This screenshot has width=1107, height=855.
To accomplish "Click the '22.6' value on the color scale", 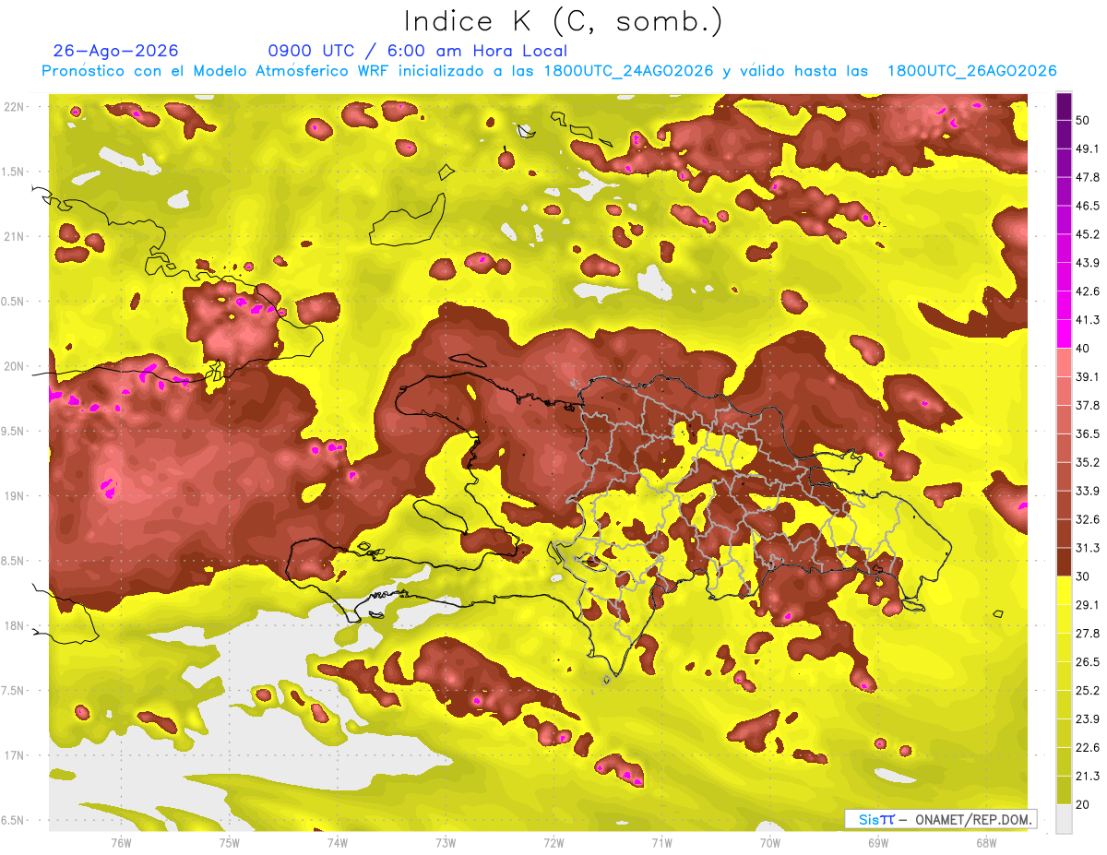I will pyautogui.click(x=1087, y=748).
